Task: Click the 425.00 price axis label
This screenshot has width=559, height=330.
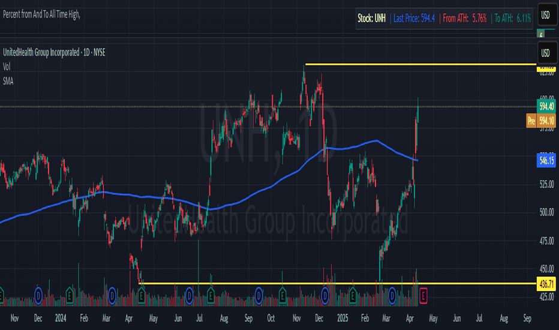Action: [x=547, y=296]
